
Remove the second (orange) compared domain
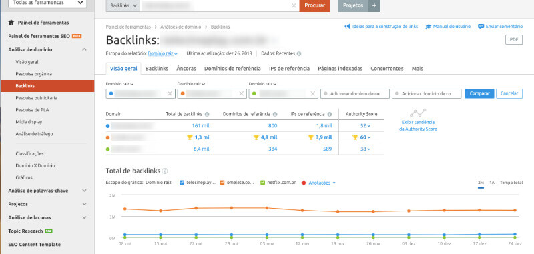(242, 93)
